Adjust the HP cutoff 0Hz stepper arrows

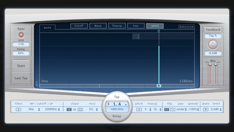coord(39,109)
